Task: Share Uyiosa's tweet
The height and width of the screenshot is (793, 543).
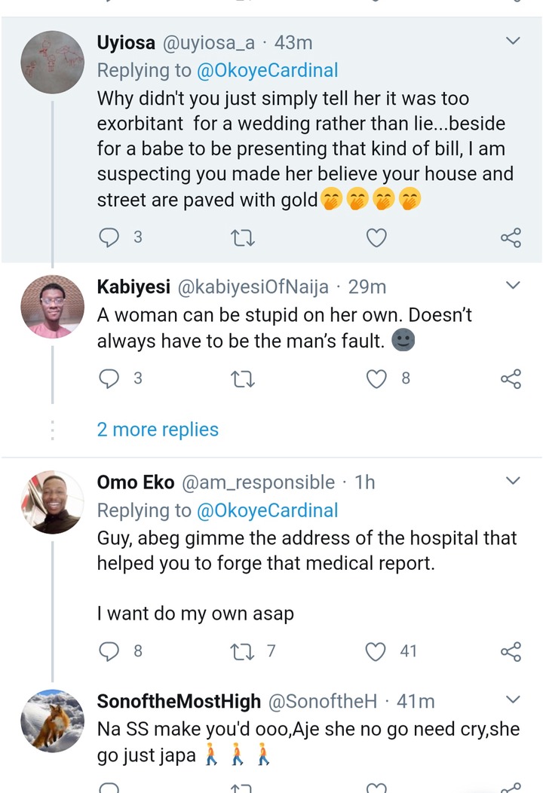Action: tap(511, 238)
